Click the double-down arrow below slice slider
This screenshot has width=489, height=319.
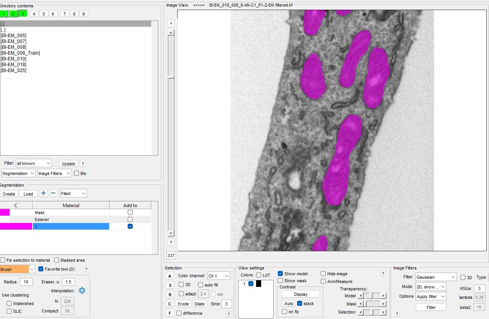point(171,242)
